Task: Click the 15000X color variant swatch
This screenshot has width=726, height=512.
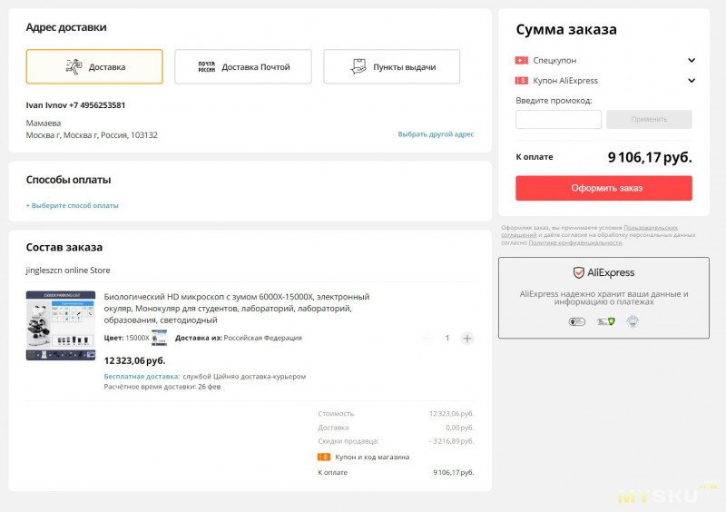Action: pyautogui.click(x=159, y=338)
